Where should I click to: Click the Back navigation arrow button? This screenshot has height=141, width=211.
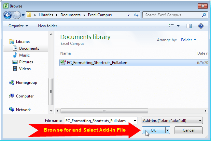[x=8, y=15]
